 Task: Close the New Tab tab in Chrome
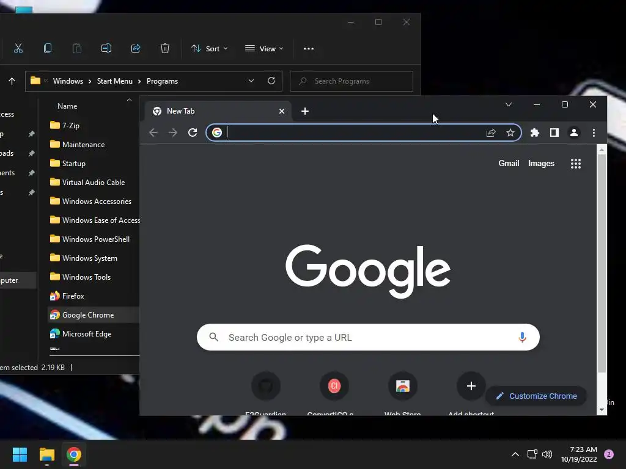coord(282,111)
